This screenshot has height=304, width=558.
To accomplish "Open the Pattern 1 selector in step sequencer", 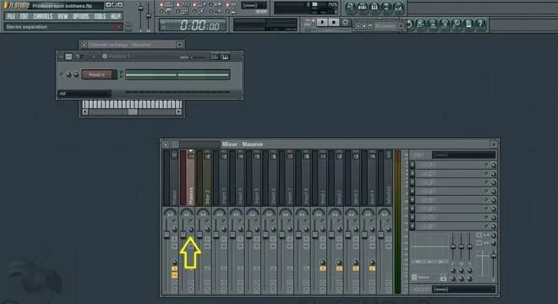I will click(119, 57).
